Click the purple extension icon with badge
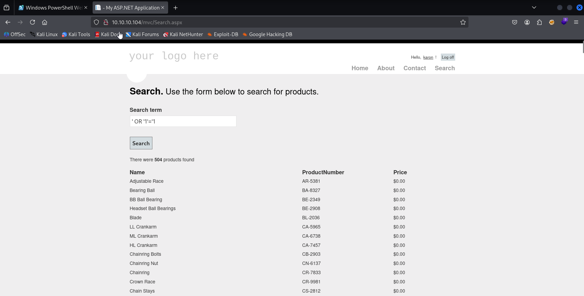This screenshot has width=584, height=296. (x=564, y=22)
